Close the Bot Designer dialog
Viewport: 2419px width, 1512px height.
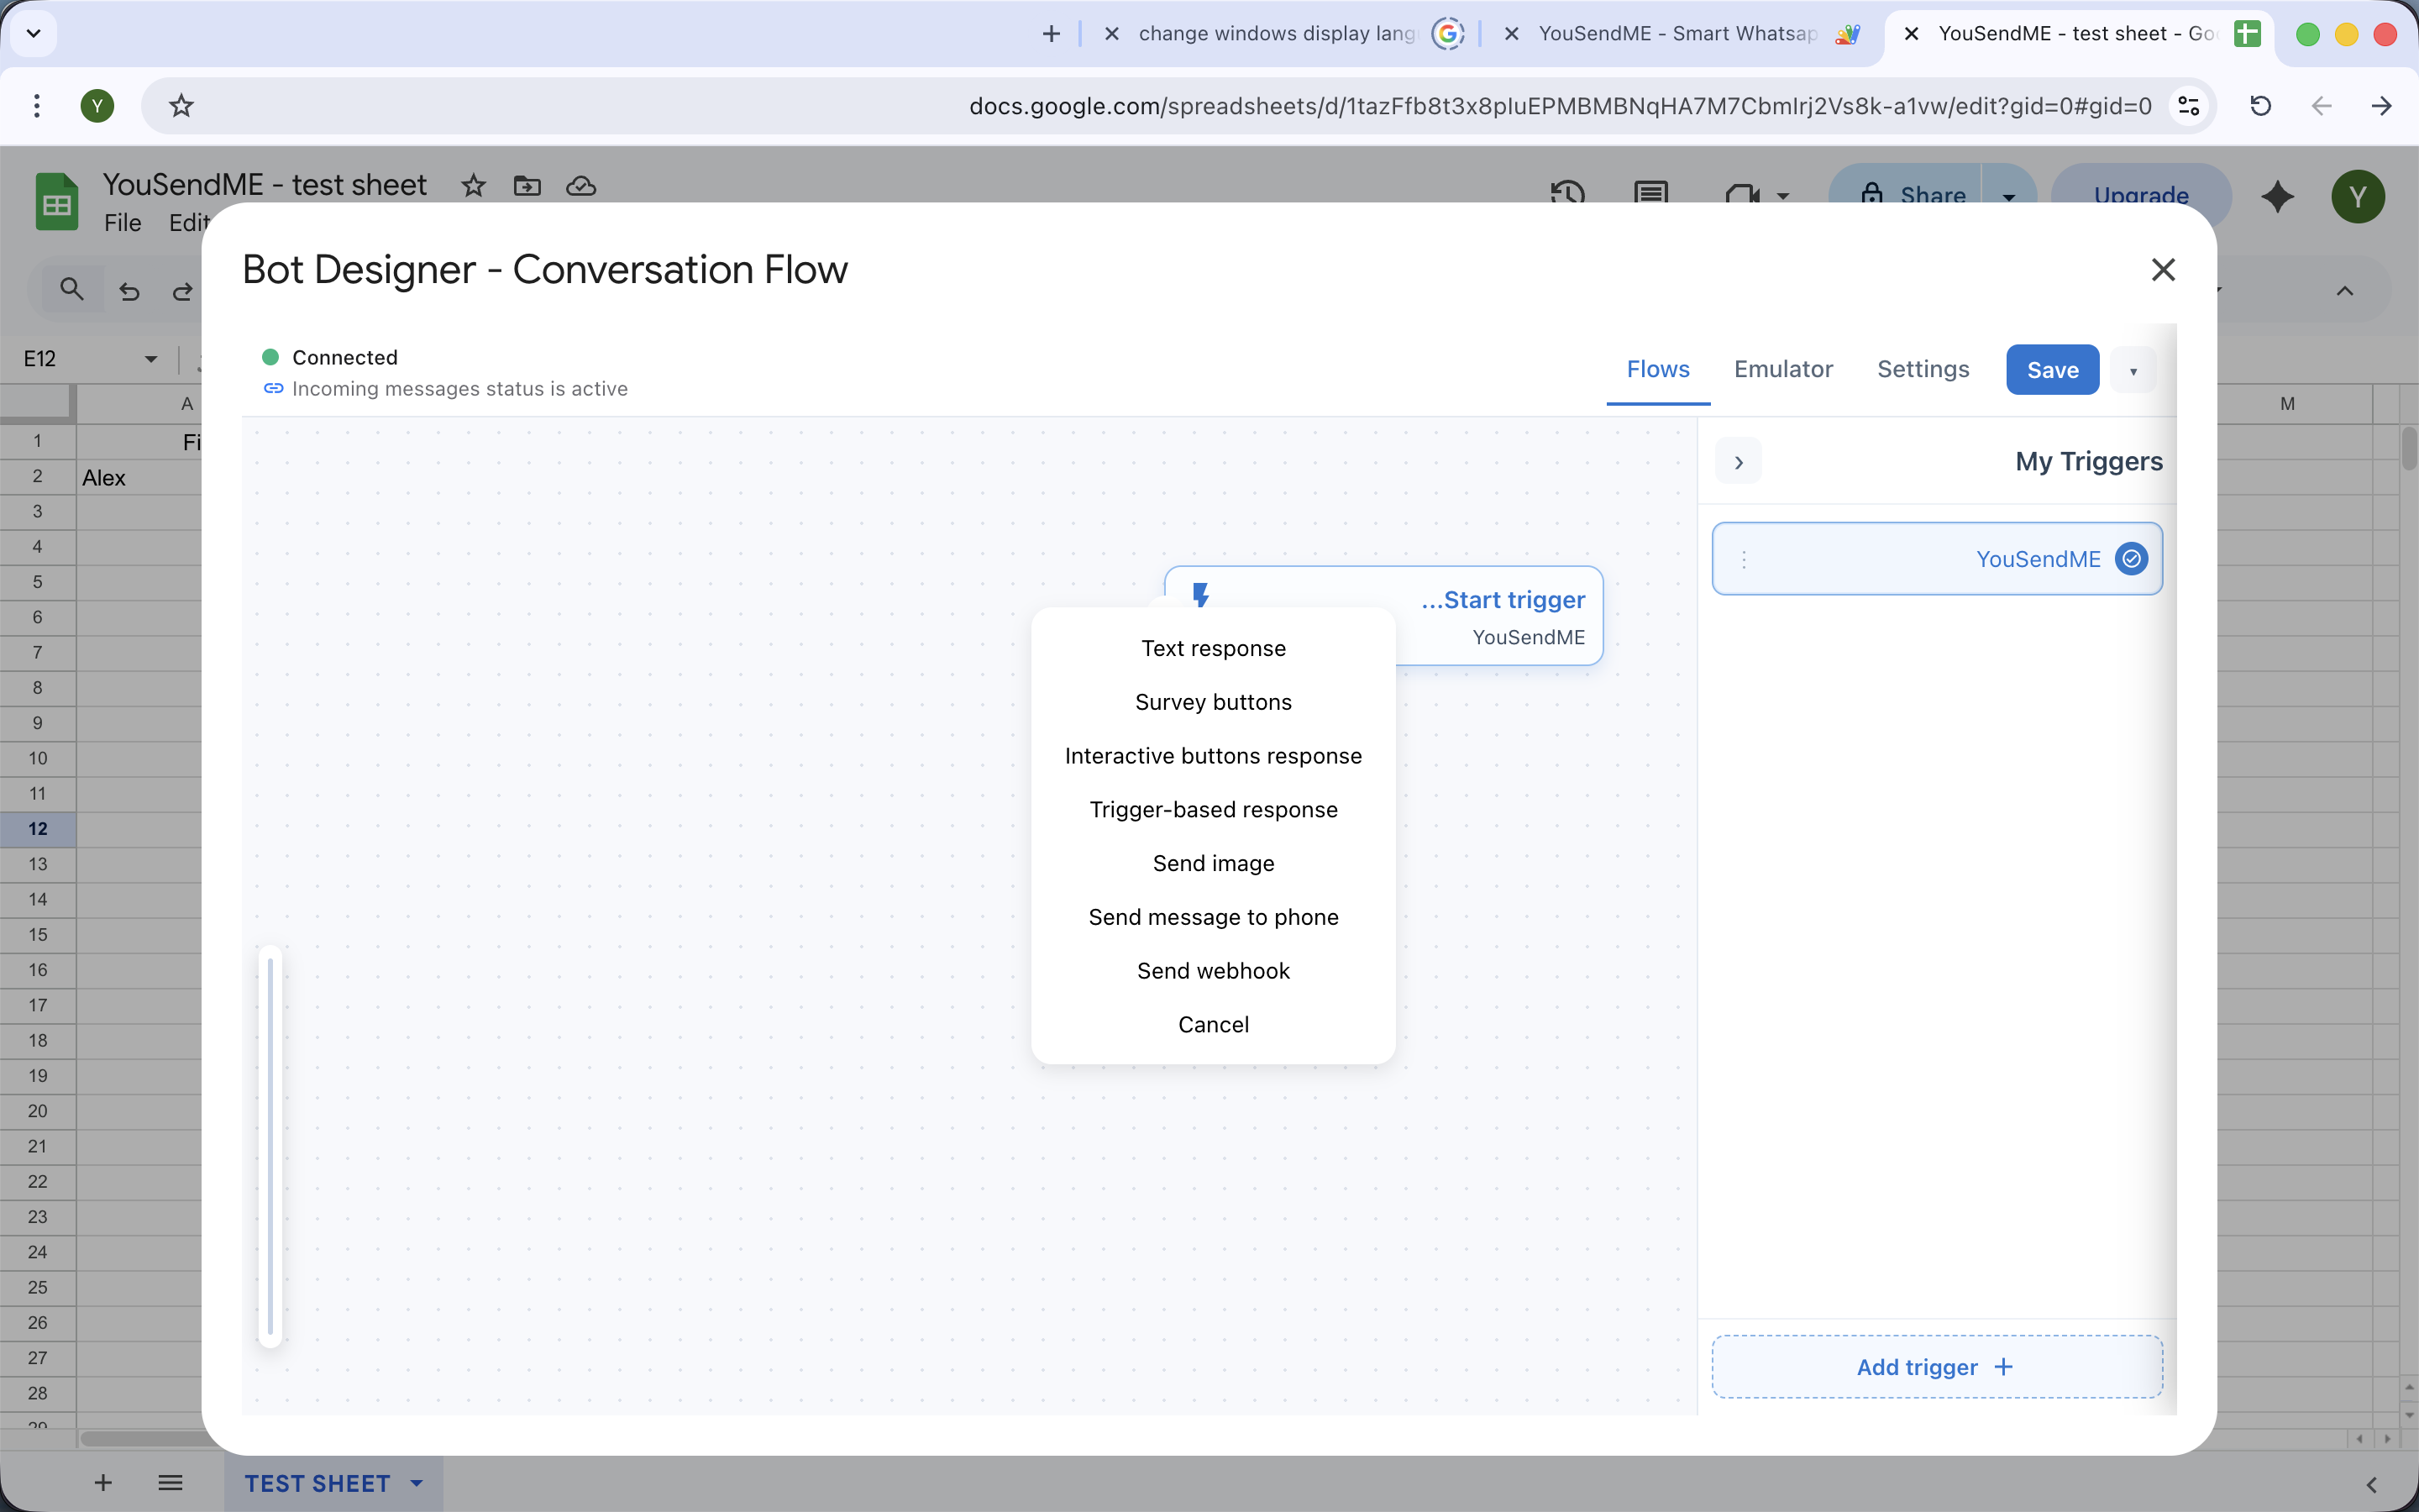coord(2163,269)
